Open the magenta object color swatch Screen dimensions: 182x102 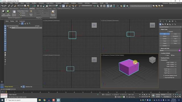pos(179,50)
